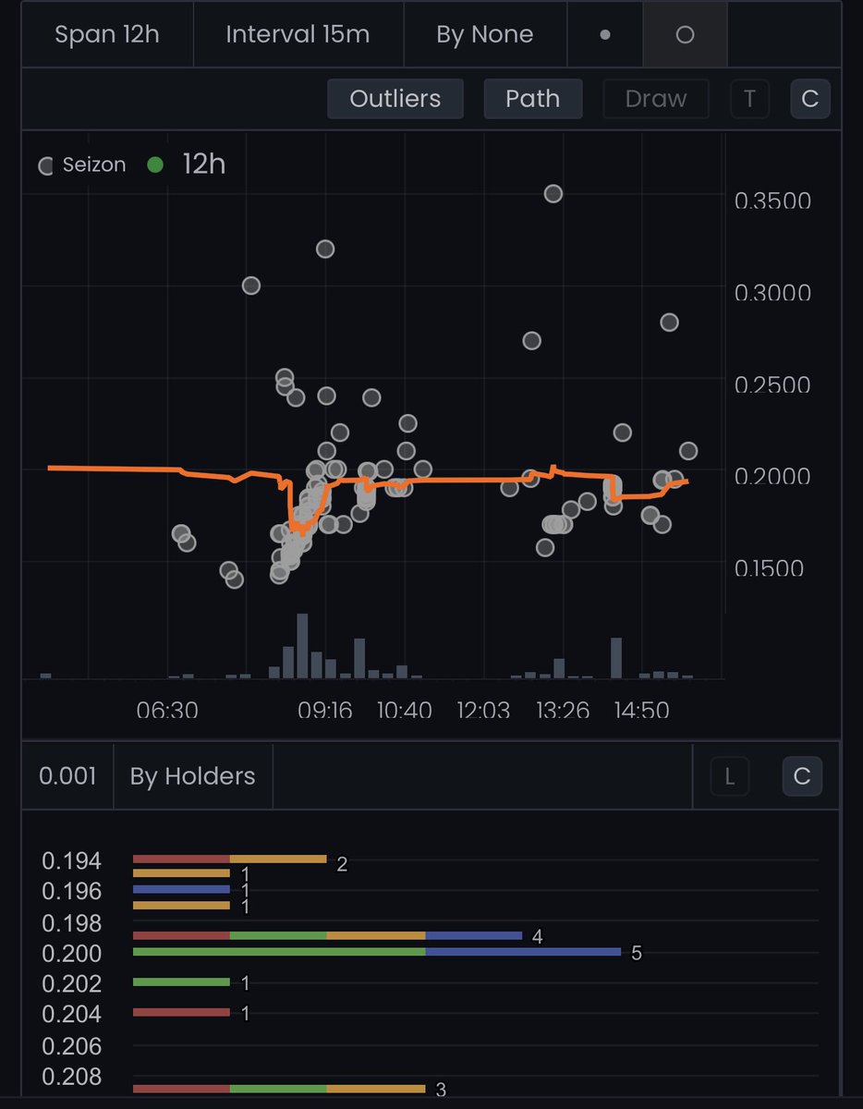Image resolution: width=863 pixels, height=1109 pixels.
Task: Click the 0.206 price level label
Action: point(72,1046)
